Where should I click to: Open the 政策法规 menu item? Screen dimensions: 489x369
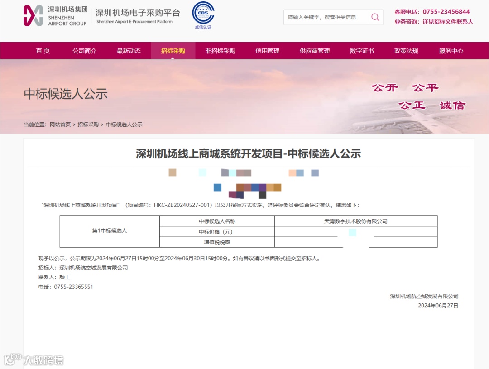pos(406,51)
